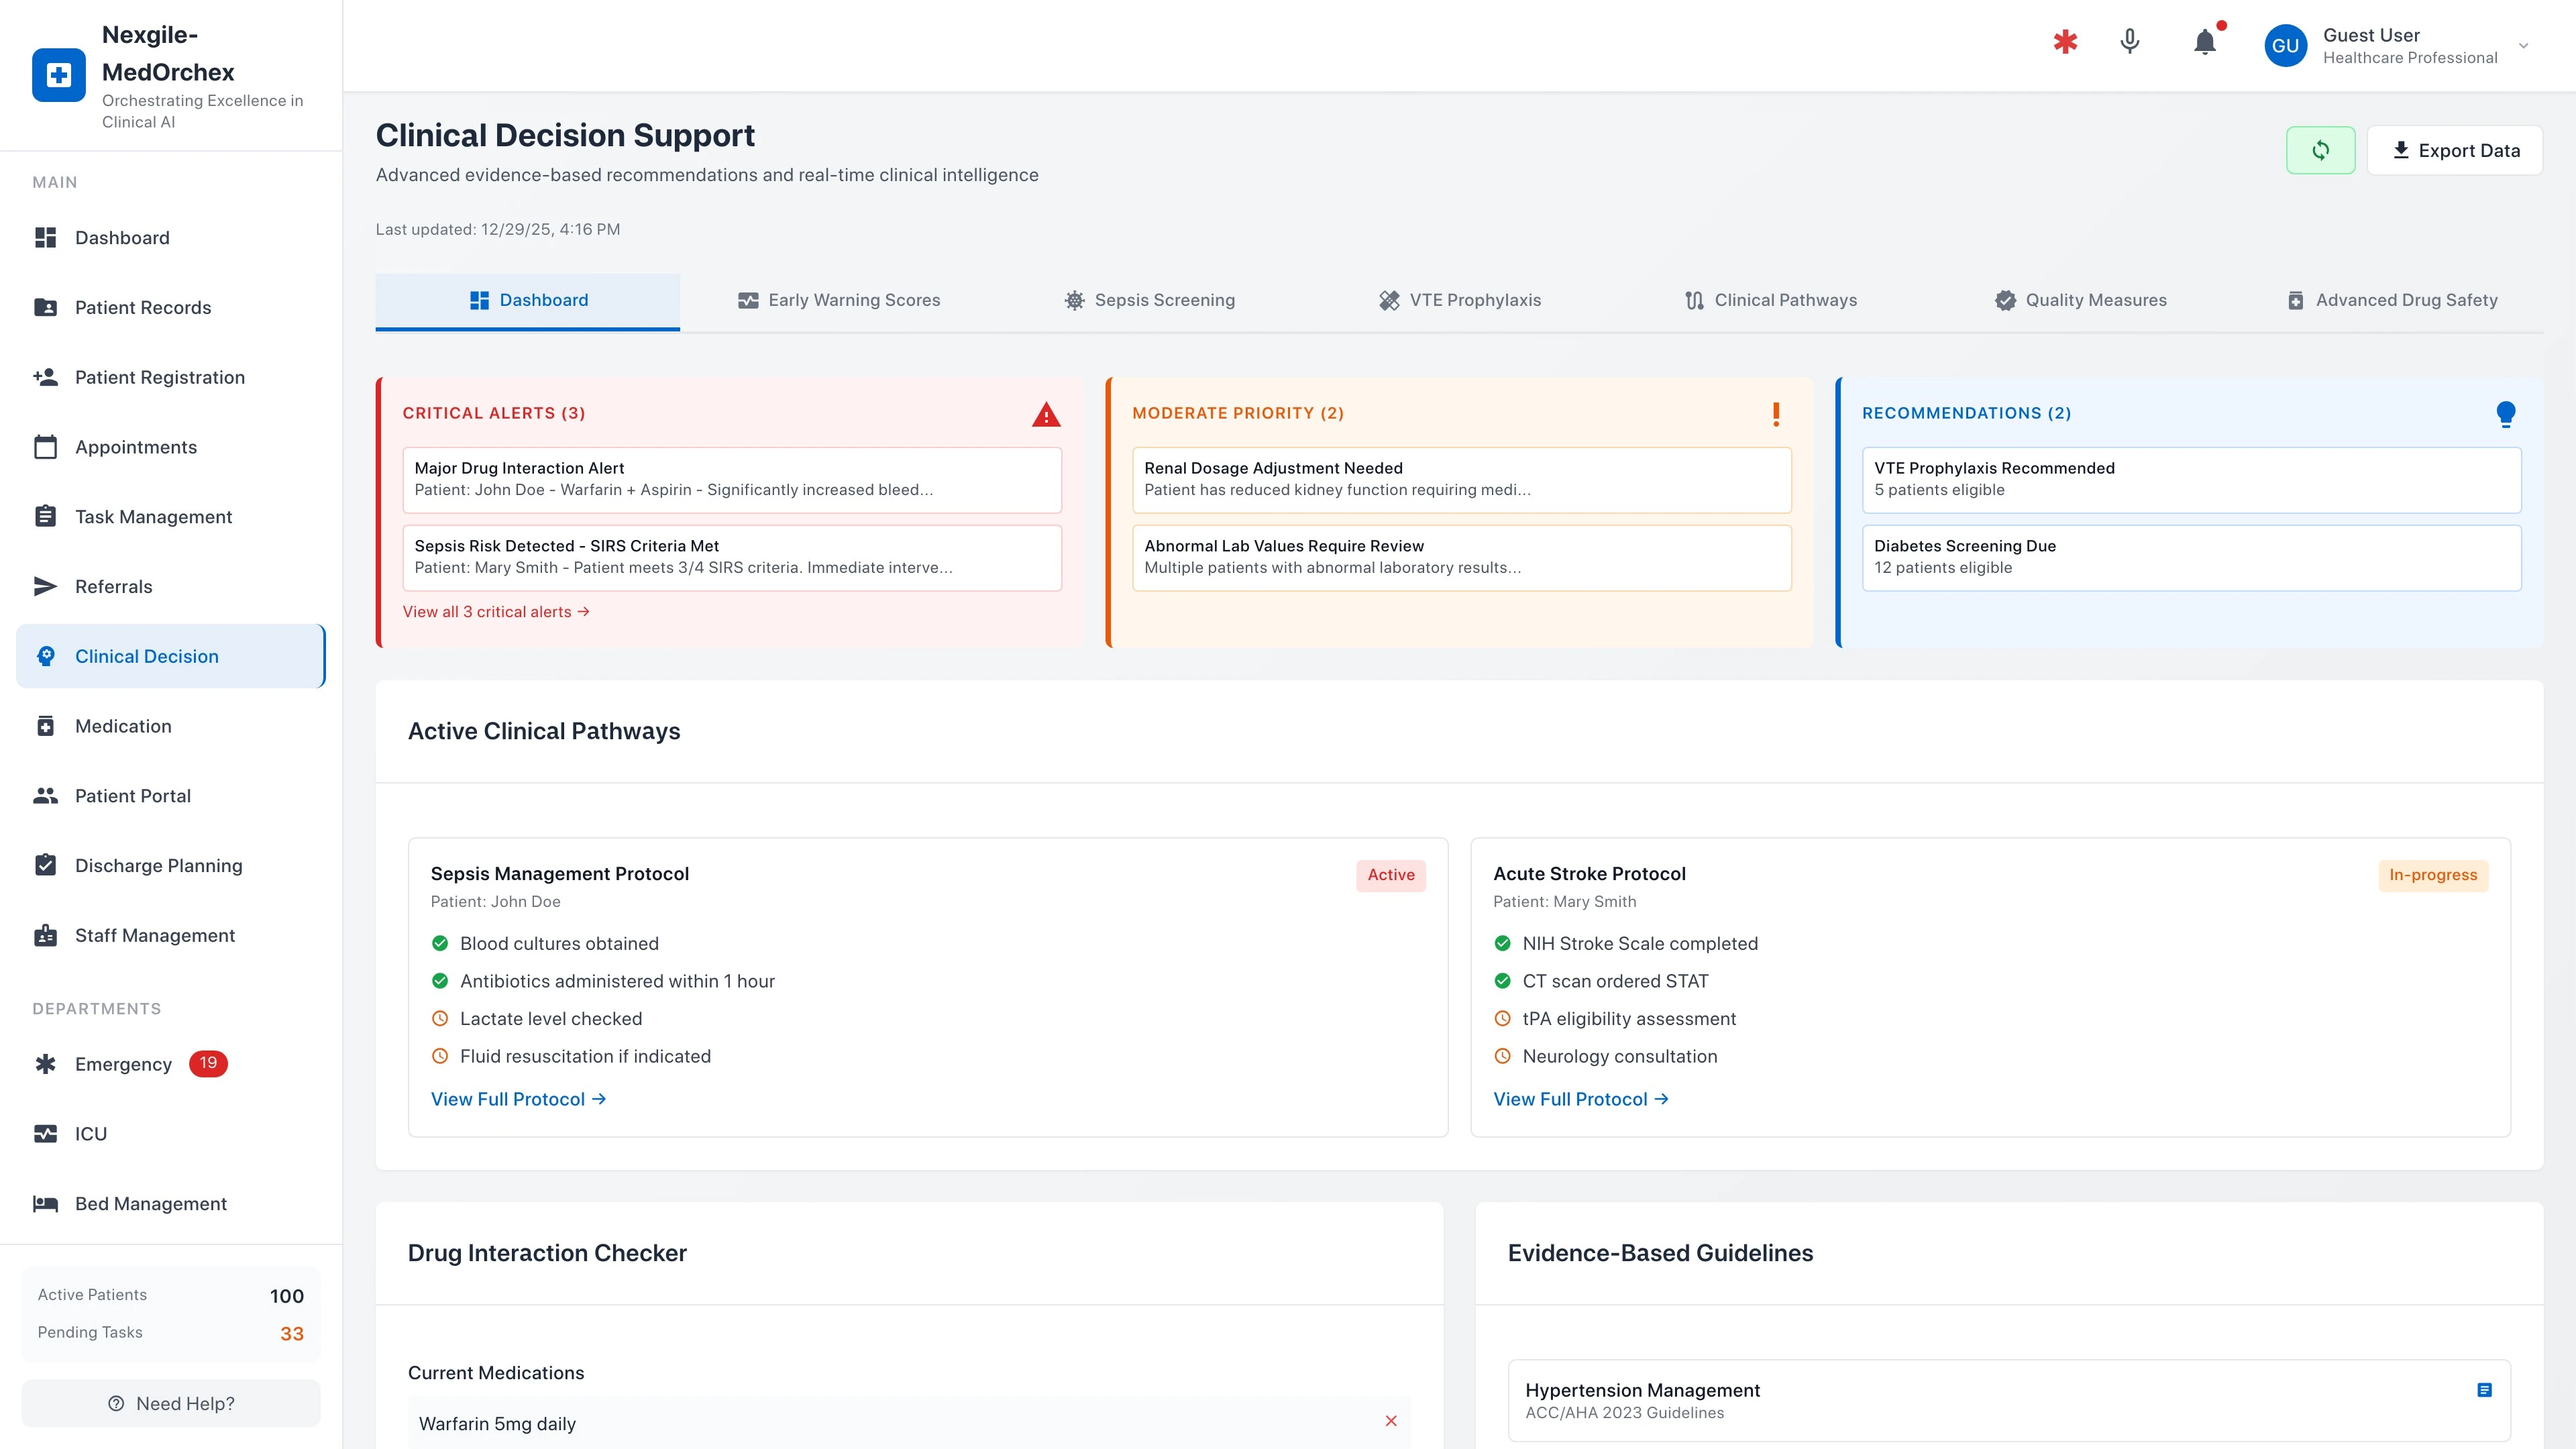Open notifications via the bell icon

[2203, 43]
